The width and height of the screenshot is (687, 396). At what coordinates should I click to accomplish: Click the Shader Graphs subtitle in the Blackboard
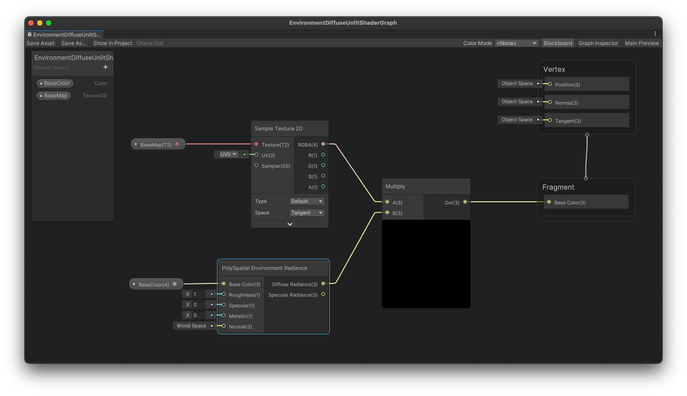tap(52, 68)
